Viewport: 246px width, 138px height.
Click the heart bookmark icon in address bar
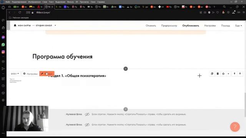point(218,12)
